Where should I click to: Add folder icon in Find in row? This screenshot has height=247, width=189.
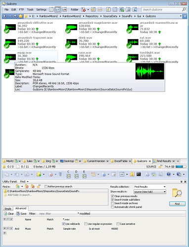pos(18,186)
